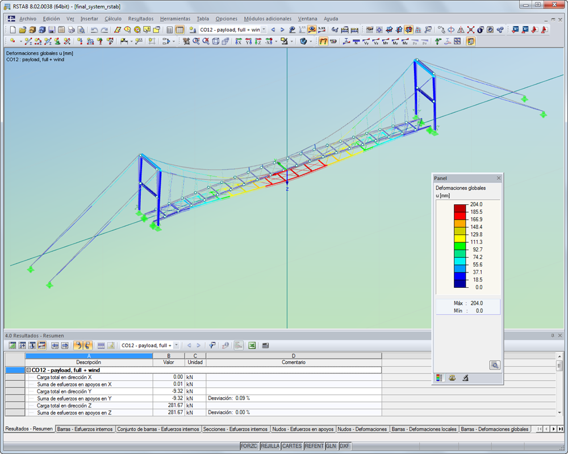This screenshot has width=568, height=454.
Task: Click the CARTES status bar button
Action: [x=292, y=445]
